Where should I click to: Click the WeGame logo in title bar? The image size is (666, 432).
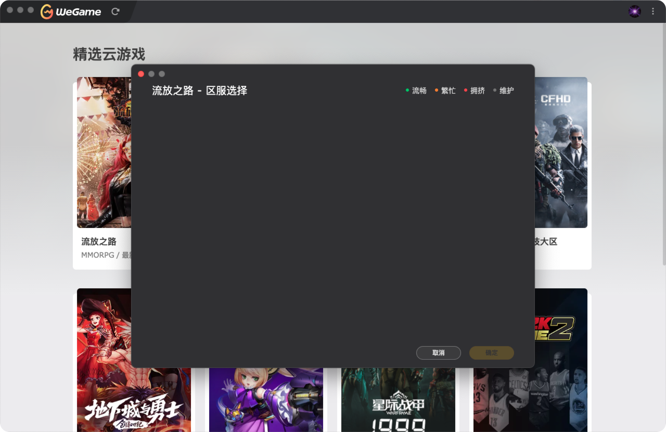[x=71, y=11]
